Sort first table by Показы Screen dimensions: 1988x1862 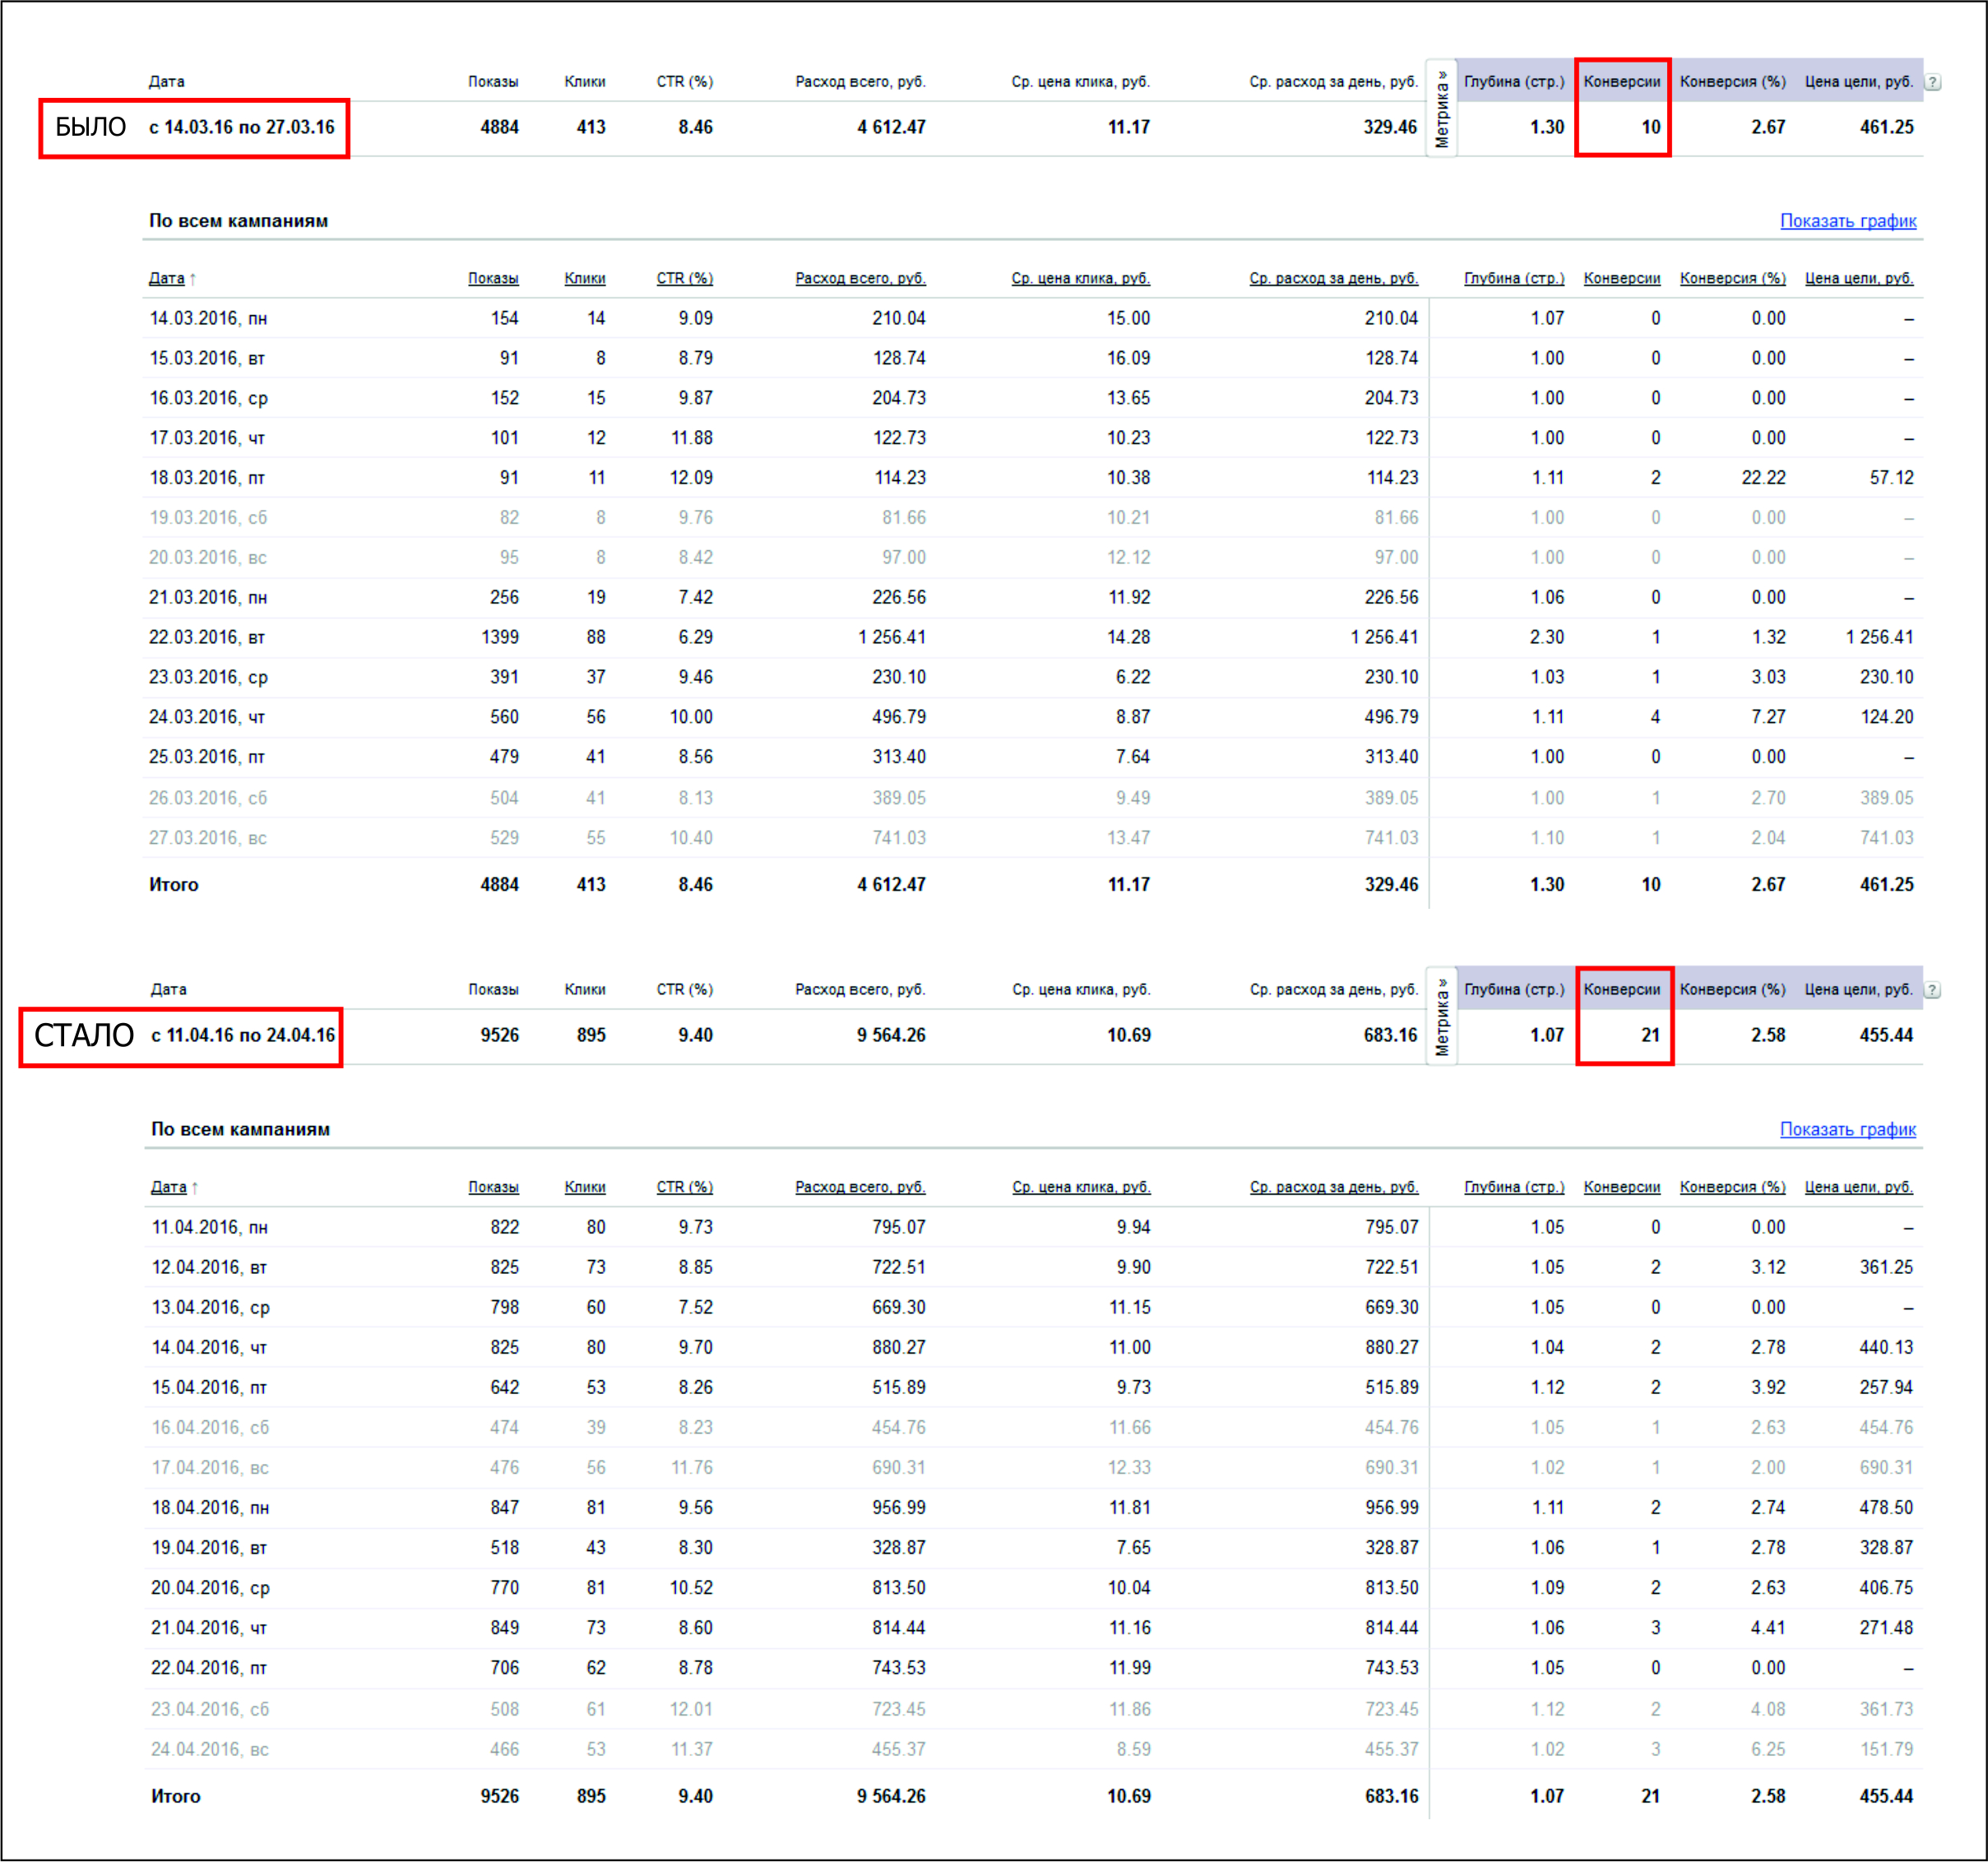click(x=493, y=278)
